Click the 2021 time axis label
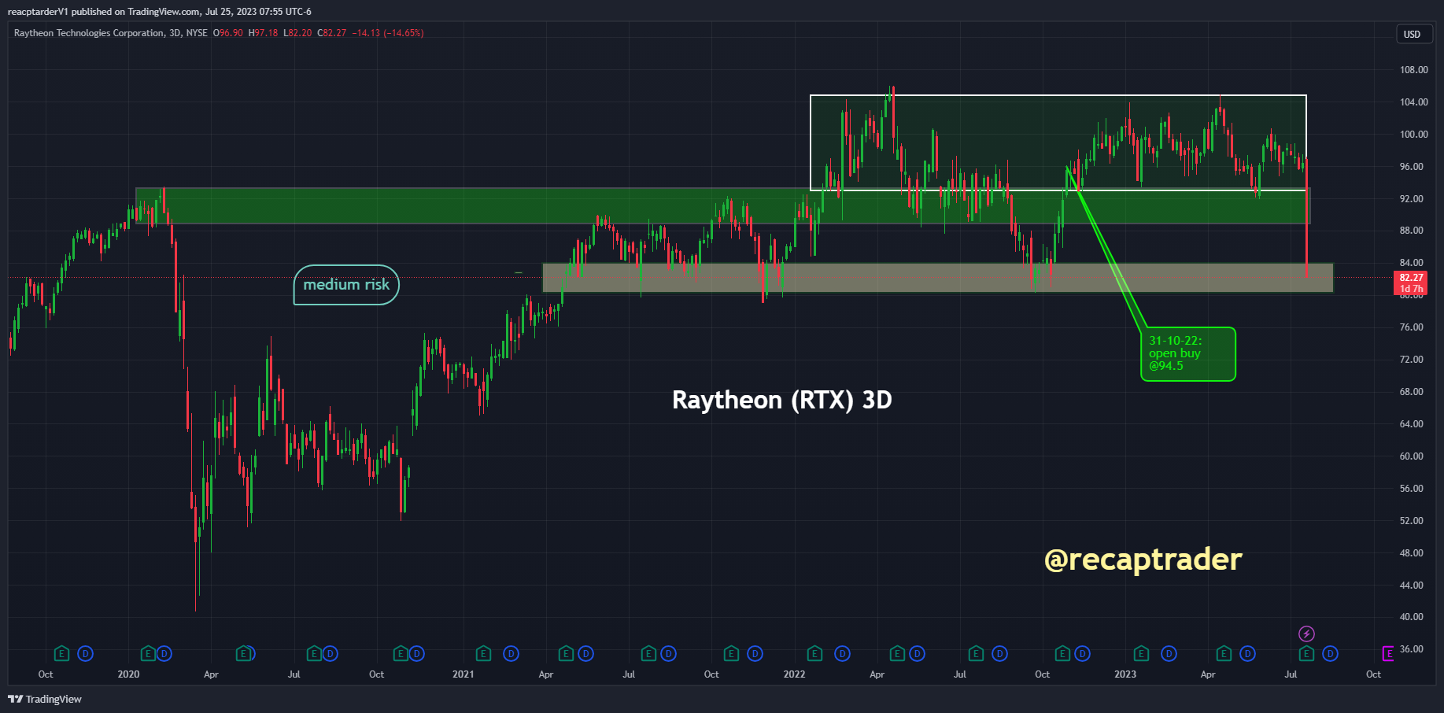 (463, 674)
